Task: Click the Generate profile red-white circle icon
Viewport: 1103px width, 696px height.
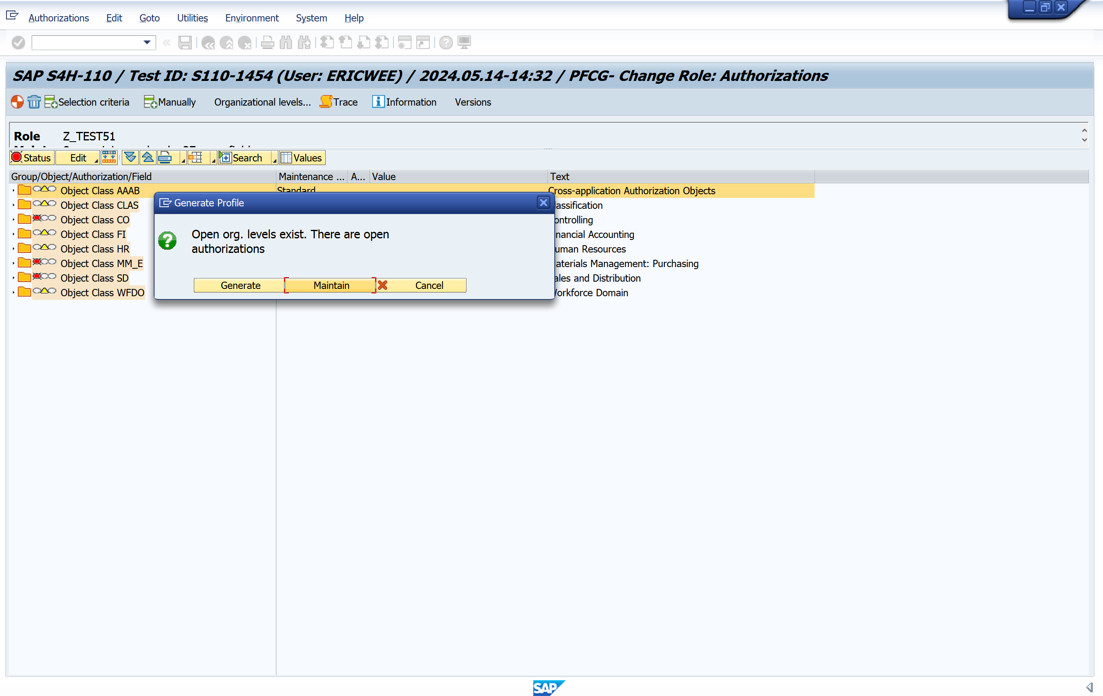Action: (x=17, y=102)
